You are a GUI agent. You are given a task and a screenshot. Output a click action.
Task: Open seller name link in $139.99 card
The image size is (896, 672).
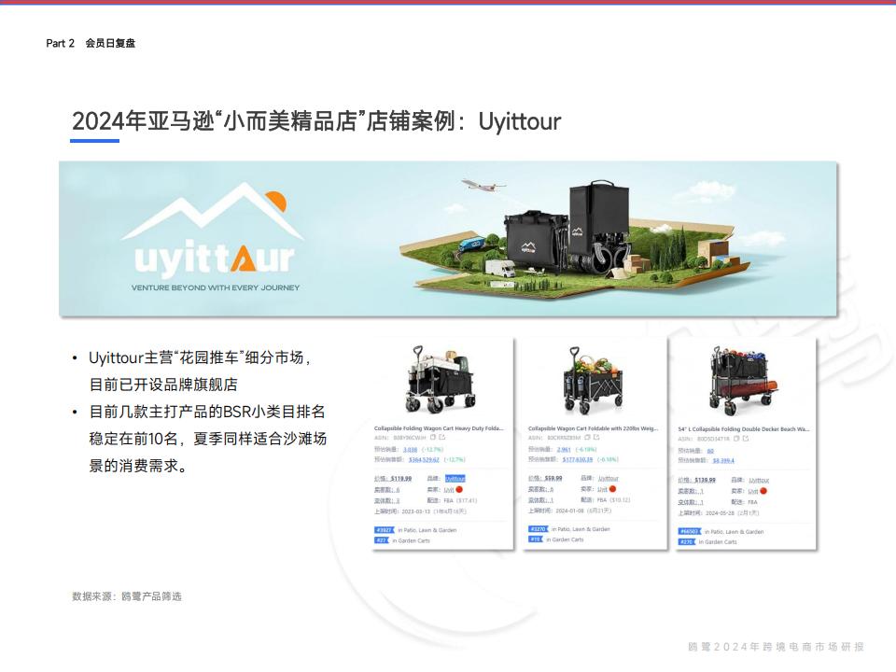coord(753,491)
